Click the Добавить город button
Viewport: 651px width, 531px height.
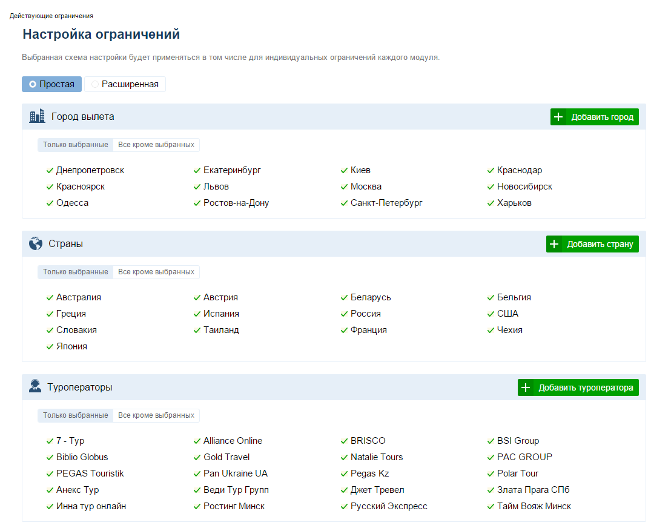595,117
